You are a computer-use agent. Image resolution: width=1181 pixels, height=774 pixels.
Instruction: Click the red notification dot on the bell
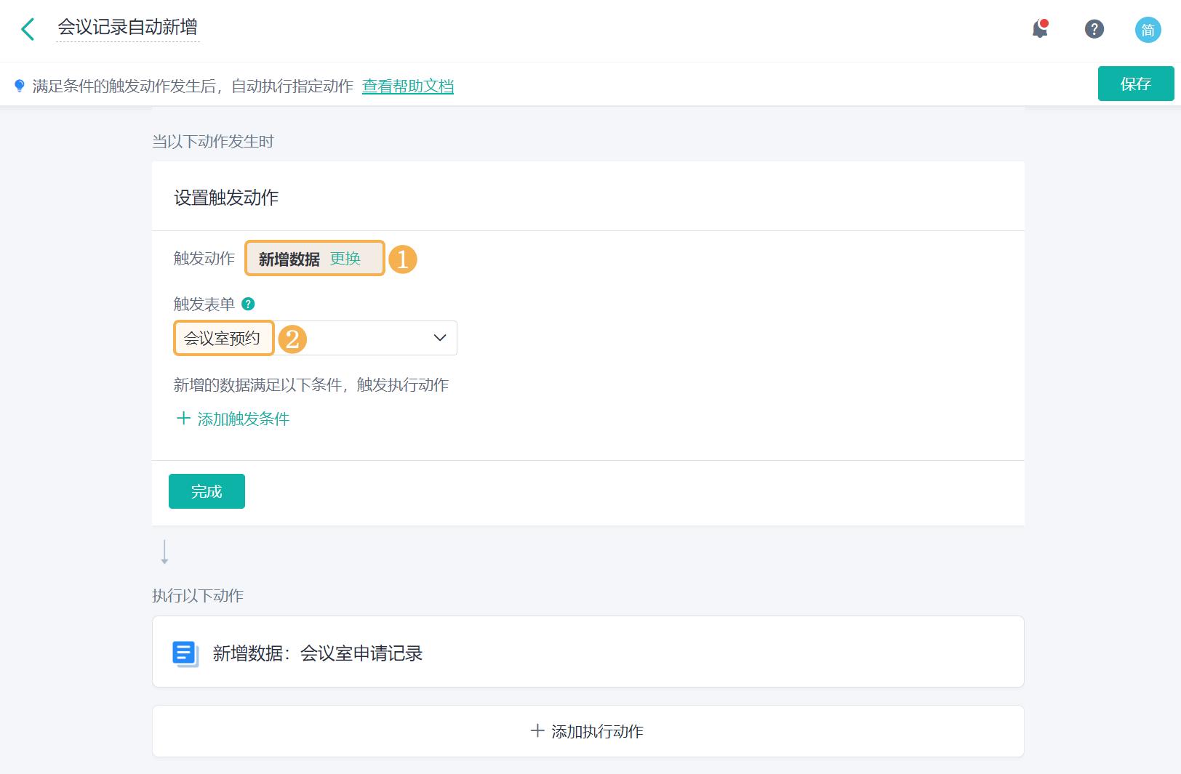click(x=1046, y=23)
